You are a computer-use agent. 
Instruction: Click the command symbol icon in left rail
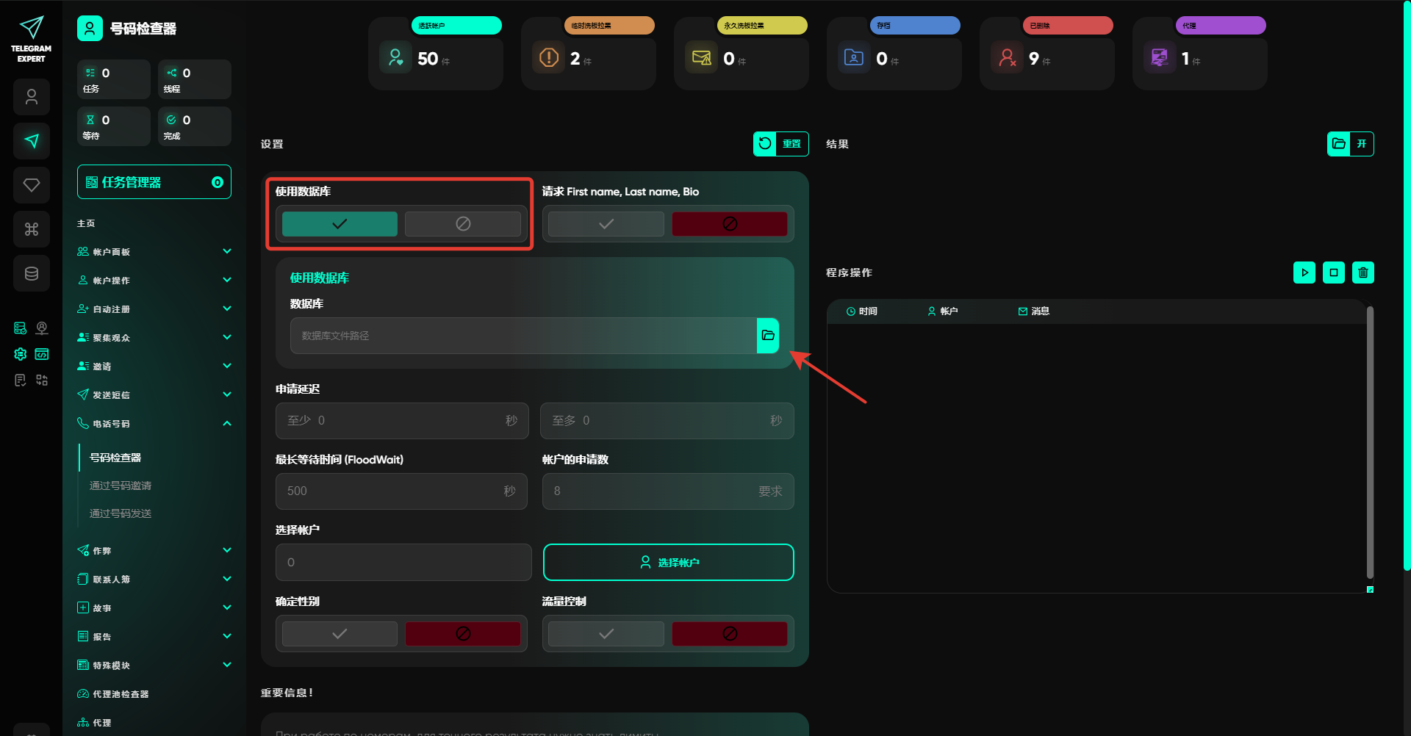click(x=32, y=229)
